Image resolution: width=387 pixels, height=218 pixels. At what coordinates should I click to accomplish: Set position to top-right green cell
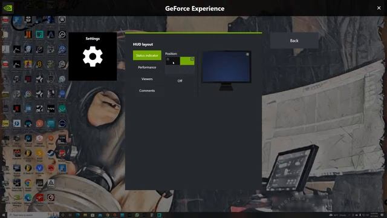tap(187, 61)
